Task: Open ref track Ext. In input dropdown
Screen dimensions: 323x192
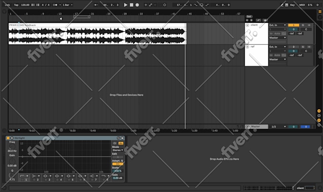Action: (x=278, y=47)
